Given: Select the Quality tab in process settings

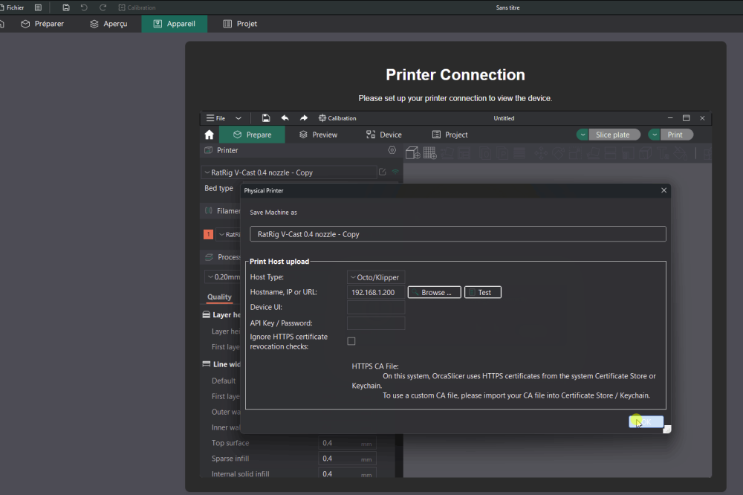Looking at the screenshot, I should (219, 297).
